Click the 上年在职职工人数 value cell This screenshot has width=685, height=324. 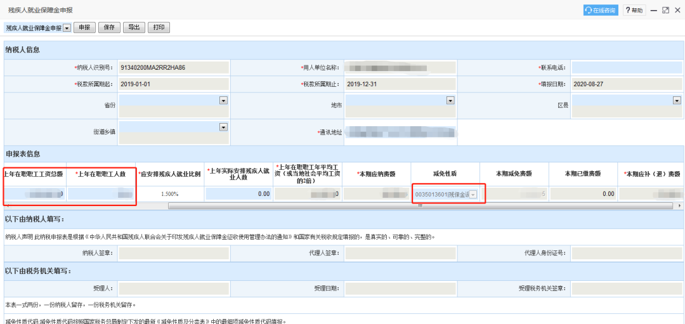(x=101, y=194)
